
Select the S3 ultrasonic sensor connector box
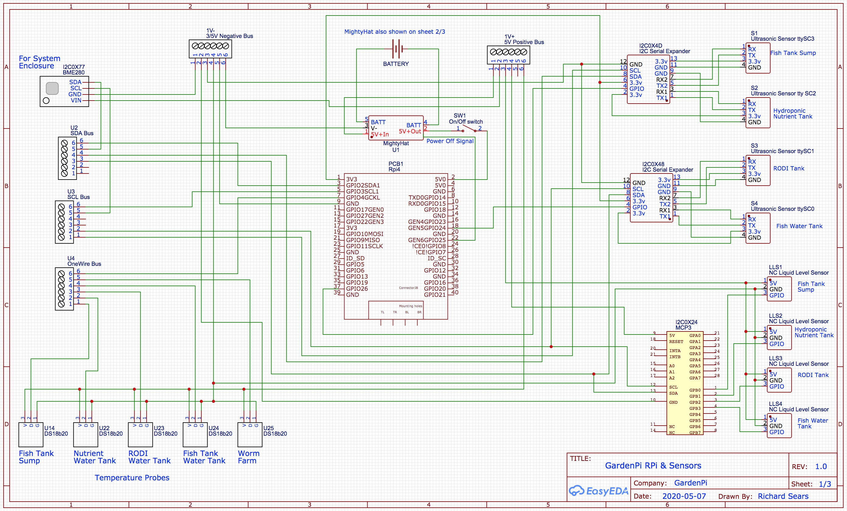tap(758, 170)
